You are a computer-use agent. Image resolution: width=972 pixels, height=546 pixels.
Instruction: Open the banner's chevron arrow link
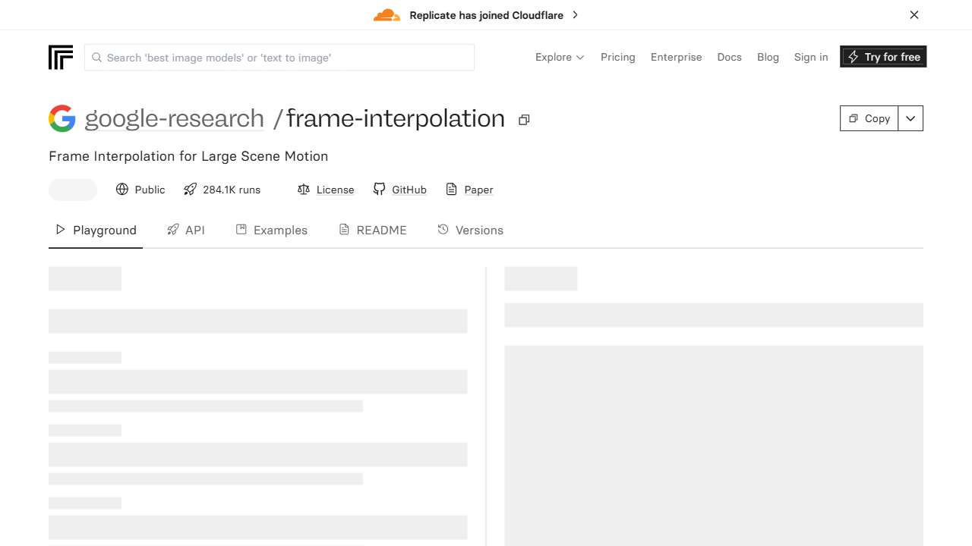tap(575, 15)
